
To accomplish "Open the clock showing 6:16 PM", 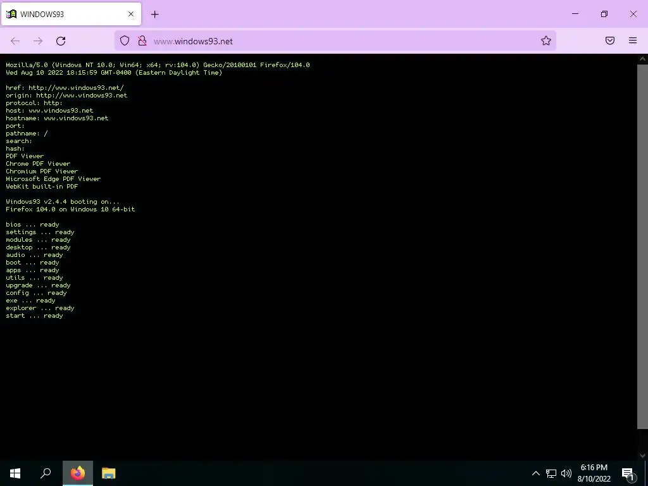I will pos(594,473).
